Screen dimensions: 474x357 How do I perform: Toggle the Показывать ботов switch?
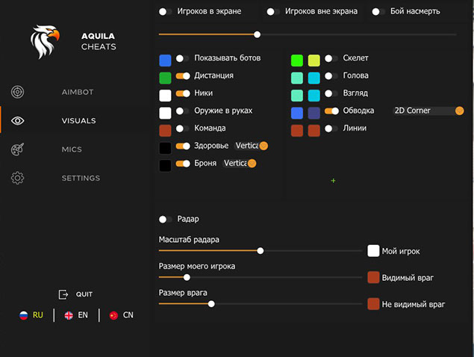click(182, 58)
